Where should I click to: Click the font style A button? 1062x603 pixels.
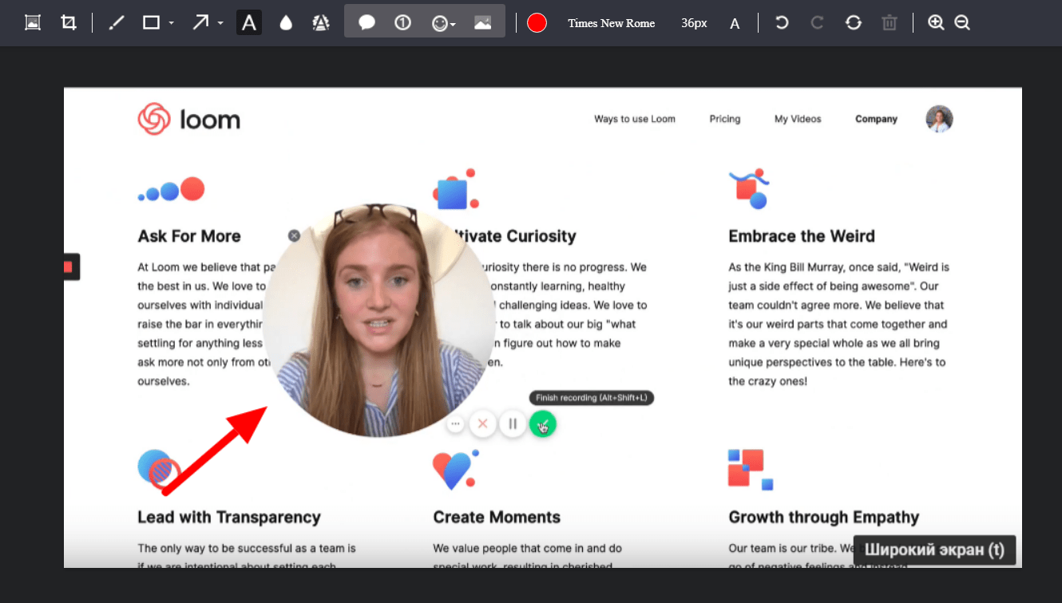[735, 23]
